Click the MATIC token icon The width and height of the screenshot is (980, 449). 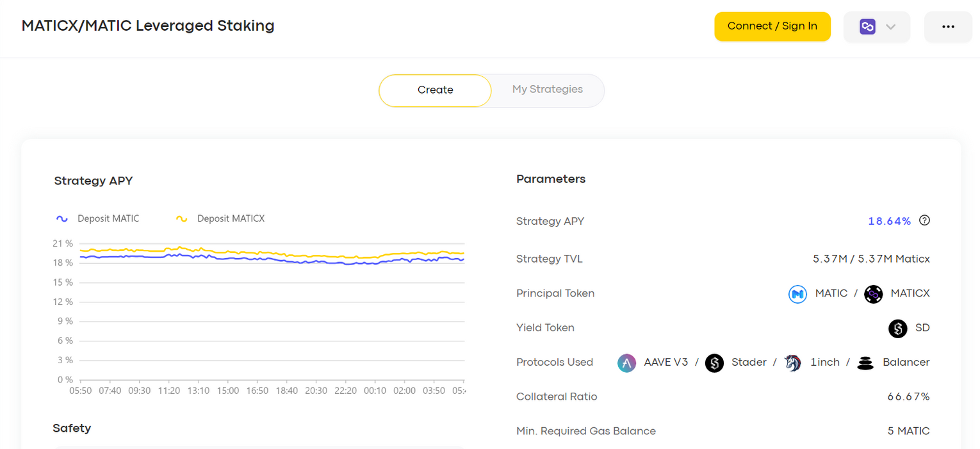click(797, 294)
